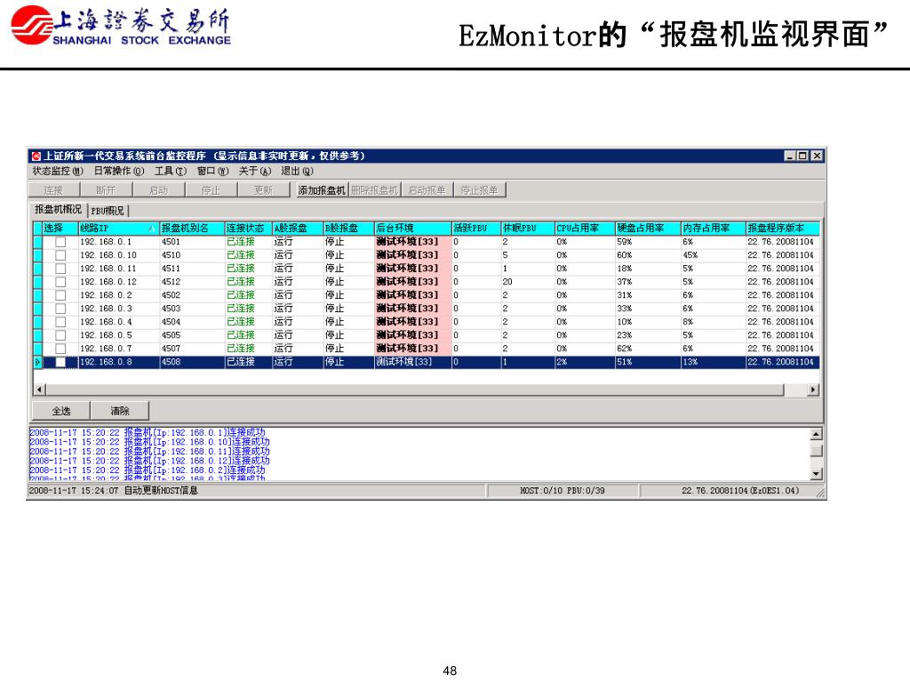Click the 连接状态 column header
The image size is (910, 683).
pyautogui.click(x=249, y=229)
